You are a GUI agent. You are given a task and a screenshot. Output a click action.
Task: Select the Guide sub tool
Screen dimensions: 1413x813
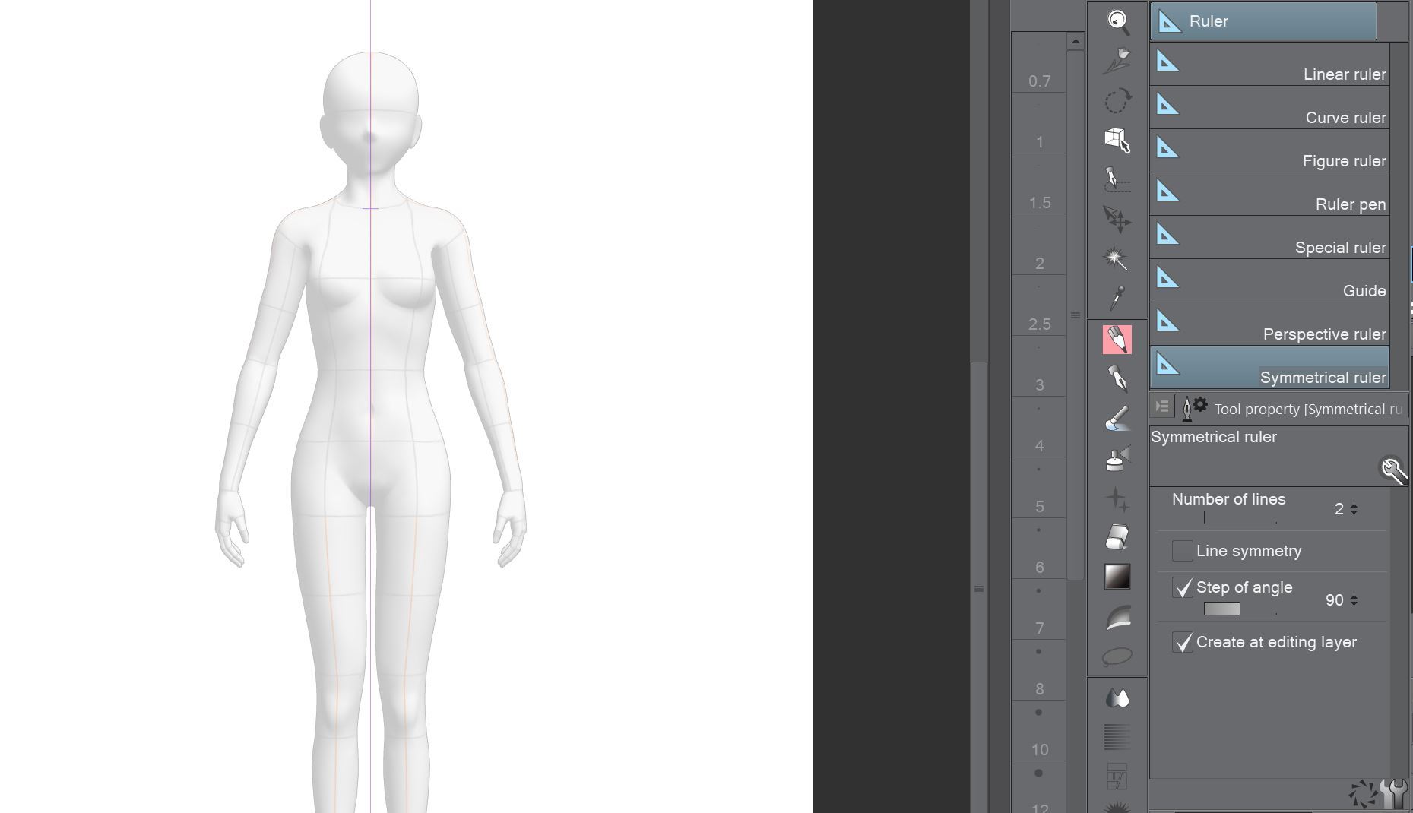[1269, 280]
